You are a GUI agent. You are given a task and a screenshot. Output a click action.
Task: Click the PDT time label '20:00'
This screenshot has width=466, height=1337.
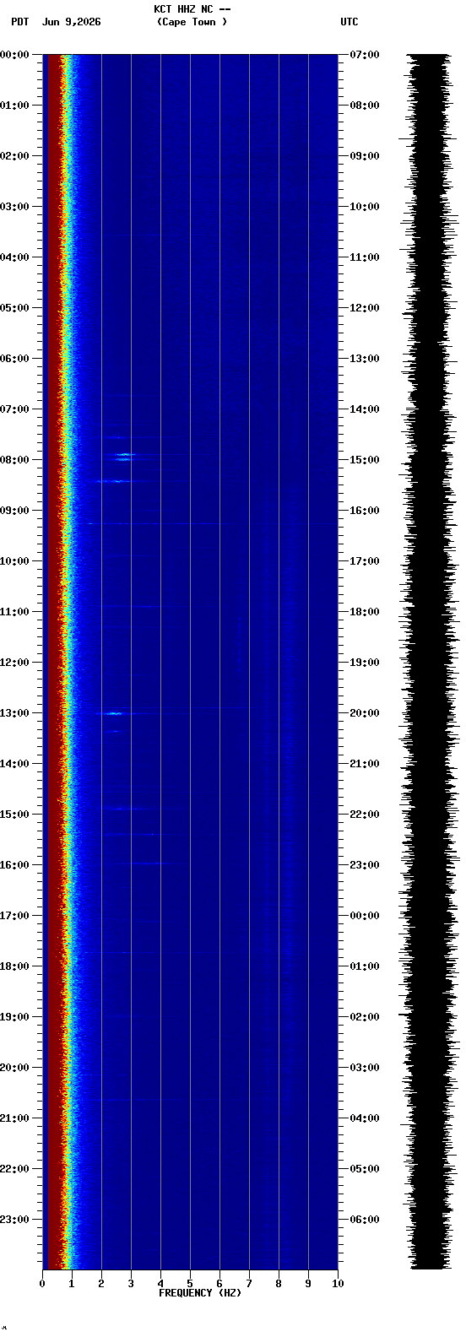14,1068
